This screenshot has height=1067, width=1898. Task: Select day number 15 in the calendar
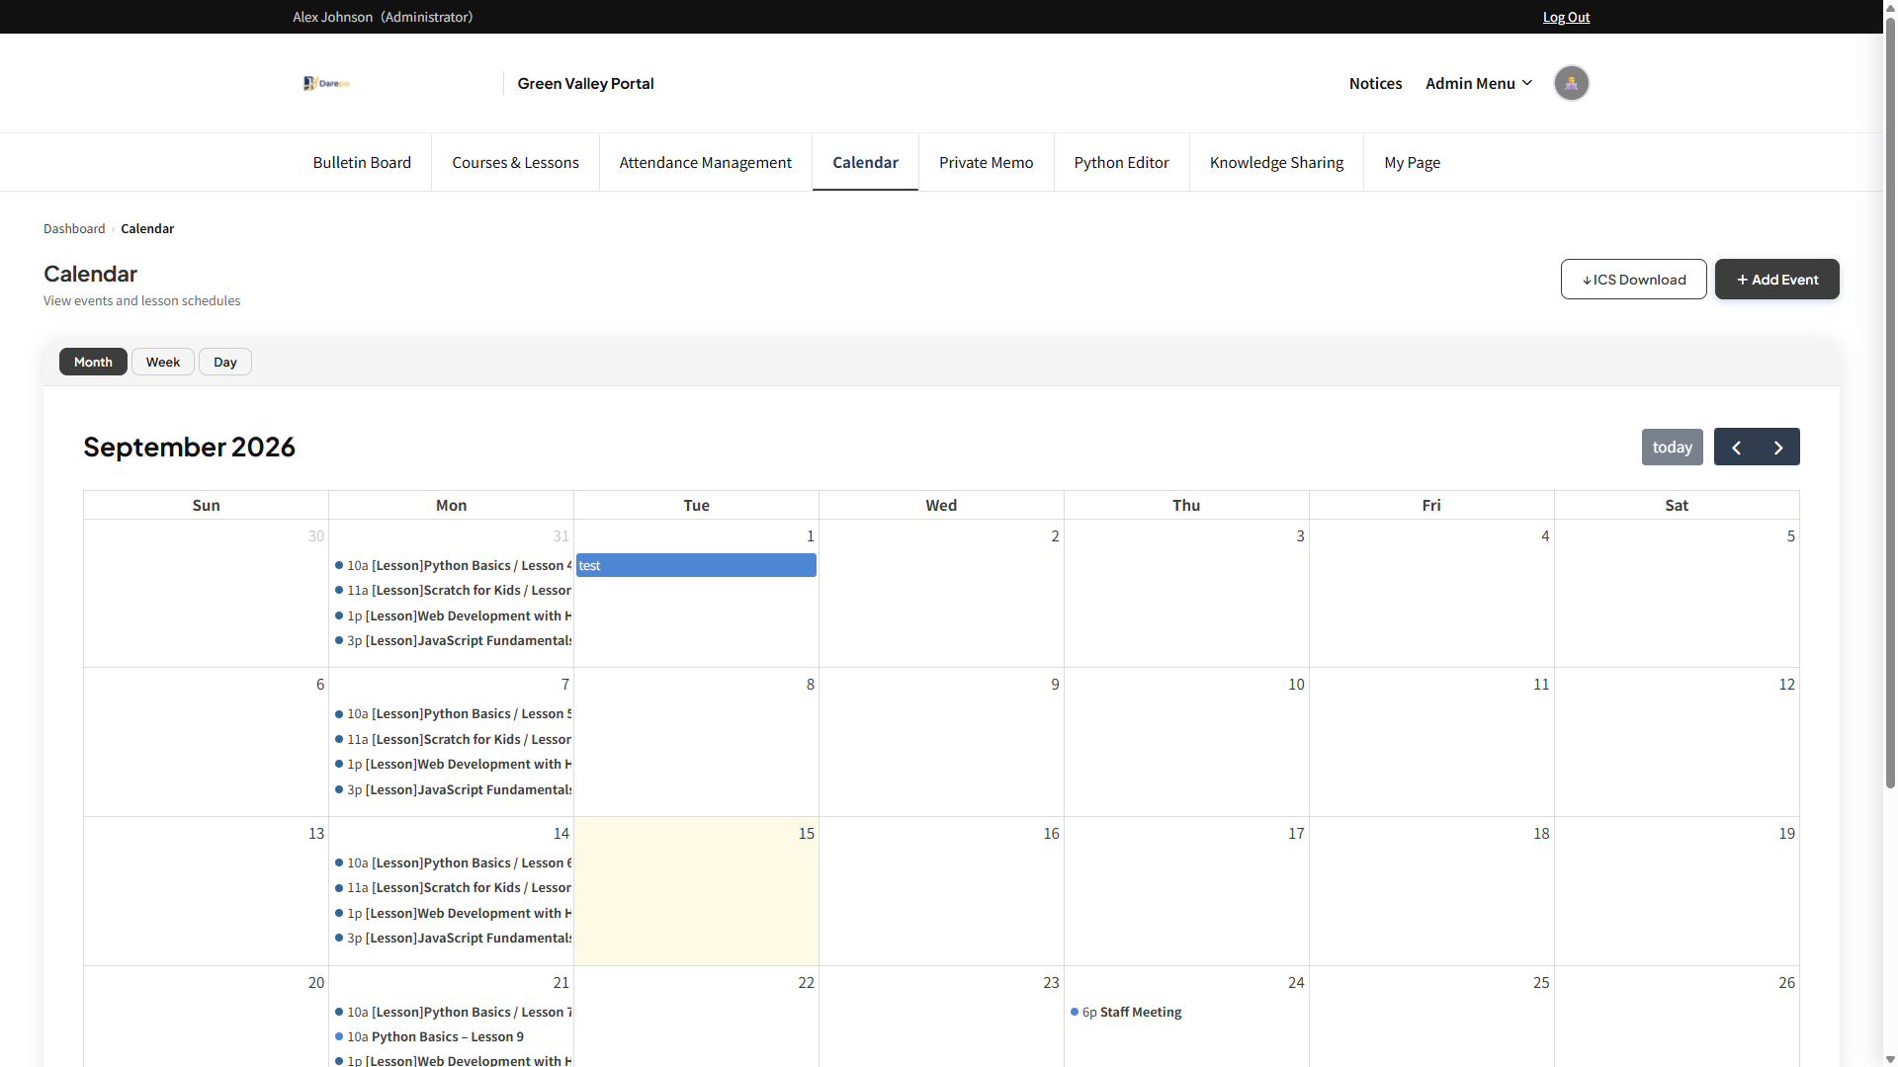click(807, 833)
